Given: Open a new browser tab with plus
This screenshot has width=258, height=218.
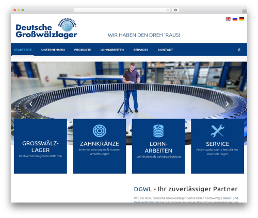Looking at the screenshot, I should [x=245, y=11].
